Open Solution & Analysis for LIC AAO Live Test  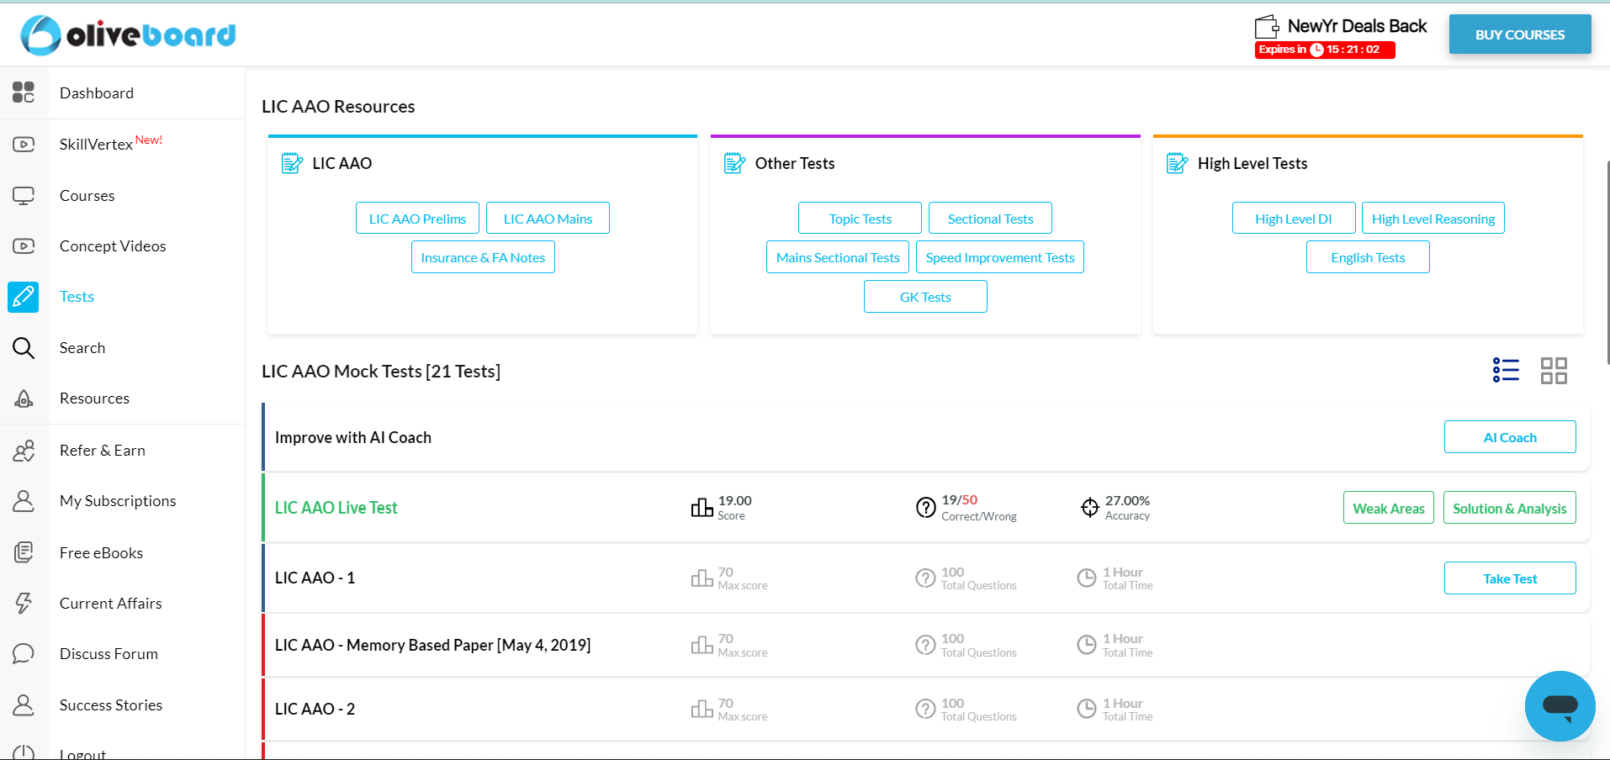1509,507
